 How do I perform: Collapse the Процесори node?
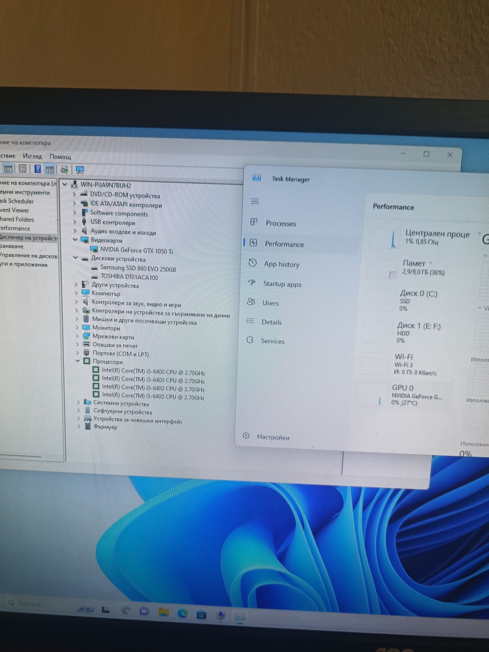[x=78, y=361]
